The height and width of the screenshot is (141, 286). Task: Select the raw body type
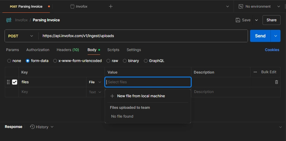[x=108, y=61]
